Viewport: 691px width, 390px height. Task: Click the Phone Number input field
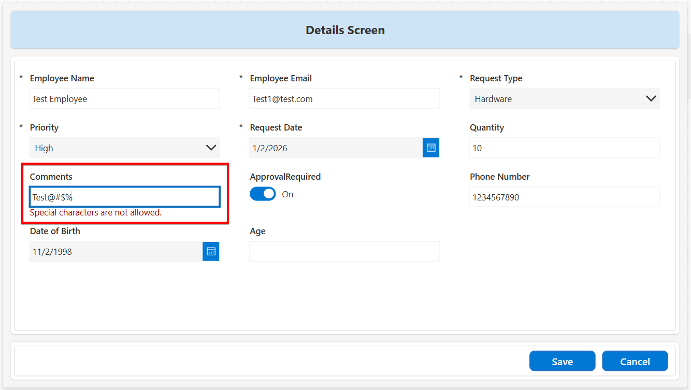565,197
